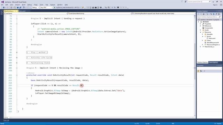Image resolution: width=223 pixels, height=125 pixels.
Task: Select AboutResources.txt in Solution Explorer
Action: tap(213, 42)
